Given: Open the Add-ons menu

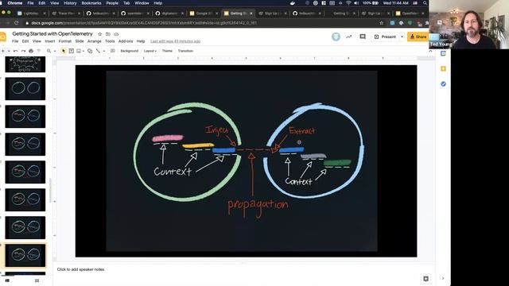Looking at the screenshot, I should [x=126, y=41].
